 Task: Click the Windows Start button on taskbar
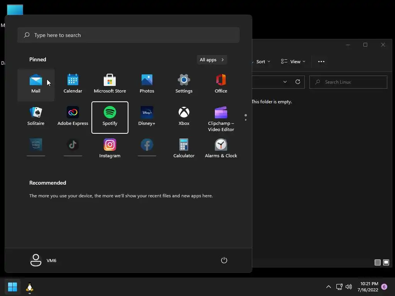pyautogui.click(x=12, y=287)
